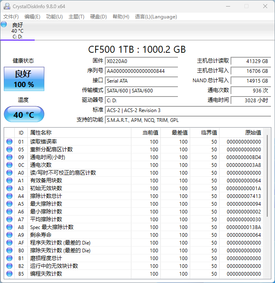Click status orb for row A3 初始无效块数
This screenshot has width=275, height=283.
pyautogui.click(x=9, y=188)
